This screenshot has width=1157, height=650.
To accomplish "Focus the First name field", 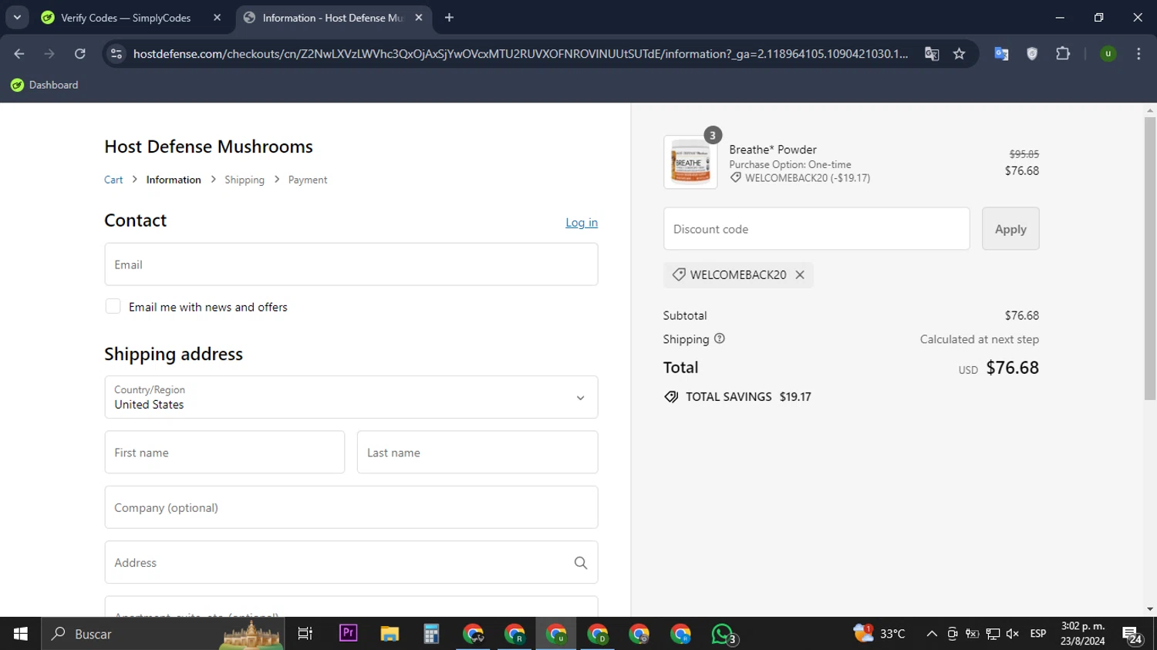I will click(224, 453).
